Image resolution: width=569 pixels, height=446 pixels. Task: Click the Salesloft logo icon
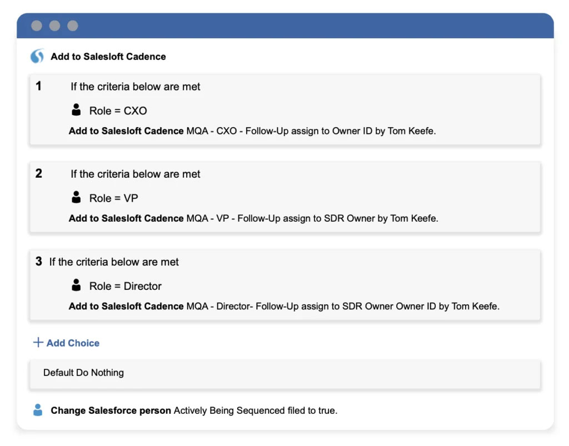pyautogui.click(x=37, y=56)
